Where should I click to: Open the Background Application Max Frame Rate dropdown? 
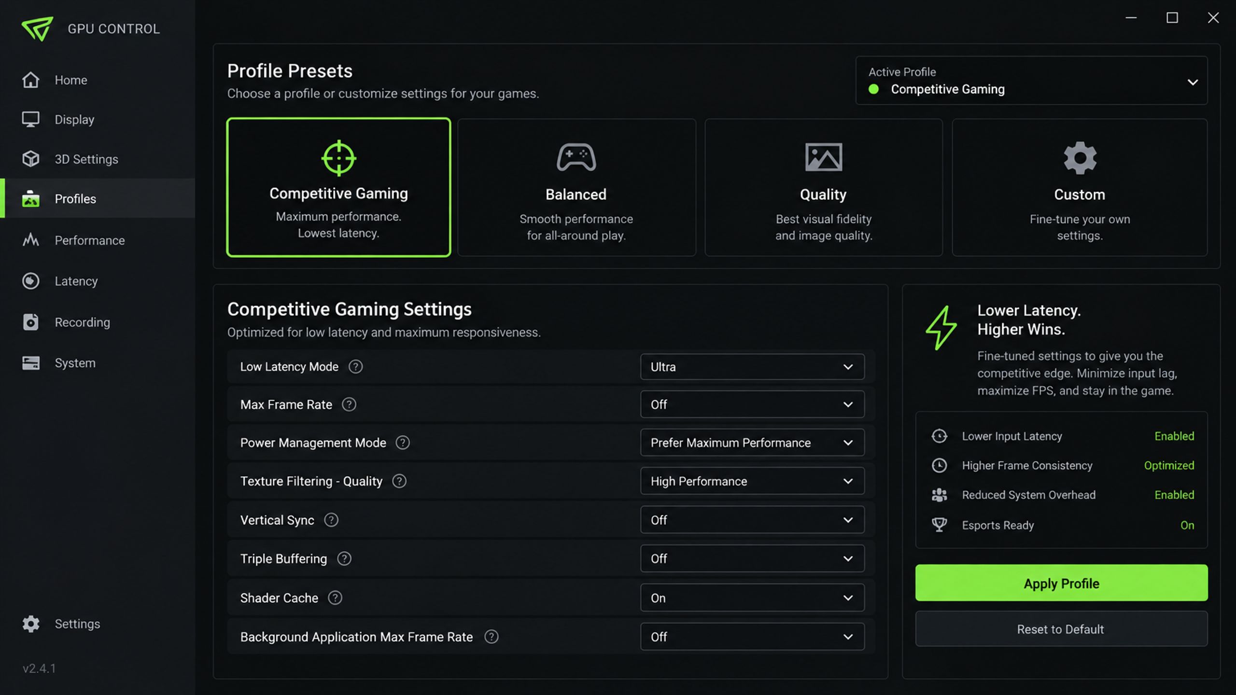[x=752, y=637]
